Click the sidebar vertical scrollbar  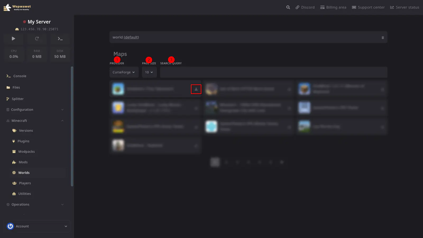(x=72, y=126)
